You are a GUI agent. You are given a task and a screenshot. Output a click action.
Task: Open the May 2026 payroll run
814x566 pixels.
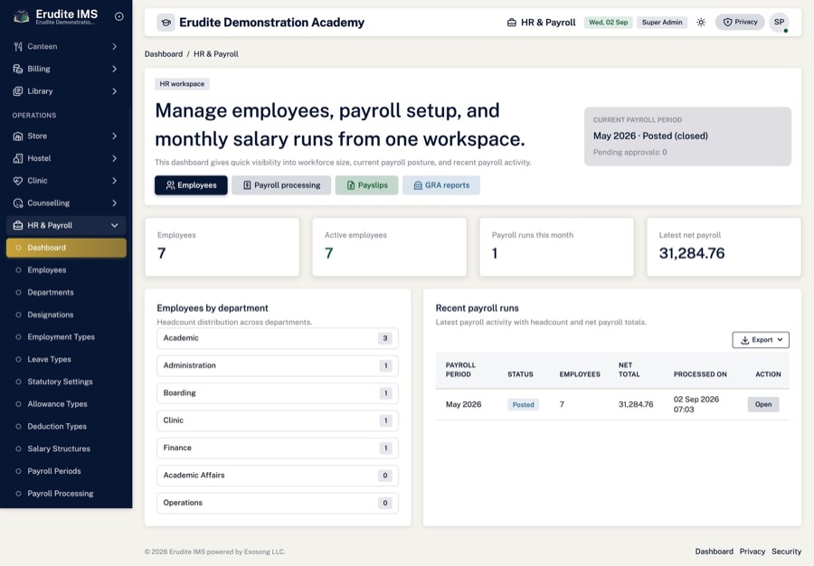pyautogui.click(x=763, y=404)
